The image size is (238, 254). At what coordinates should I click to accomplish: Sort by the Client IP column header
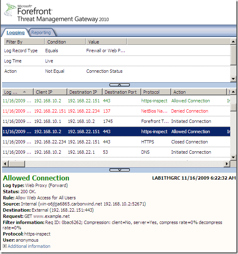point(50,92)
